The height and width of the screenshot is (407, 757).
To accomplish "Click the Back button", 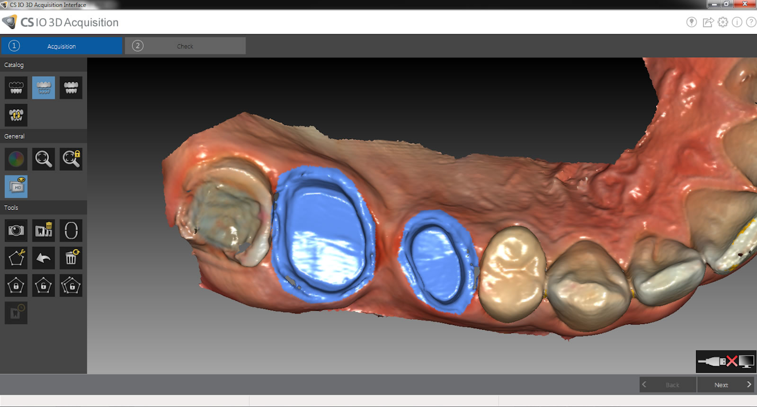I will [668, 384].
